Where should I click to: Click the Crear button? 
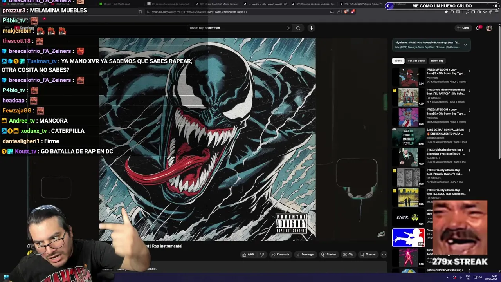pyautogui.click(x=463, y=28)
